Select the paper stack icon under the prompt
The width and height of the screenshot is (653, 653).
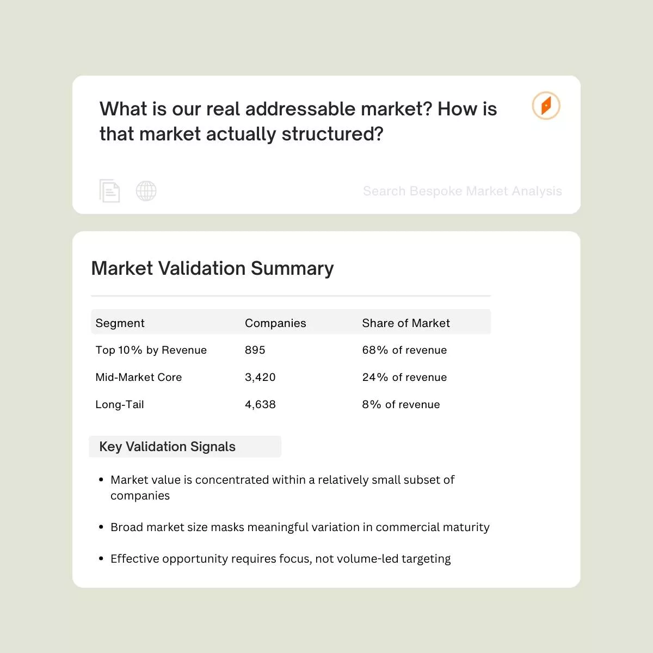110,190
